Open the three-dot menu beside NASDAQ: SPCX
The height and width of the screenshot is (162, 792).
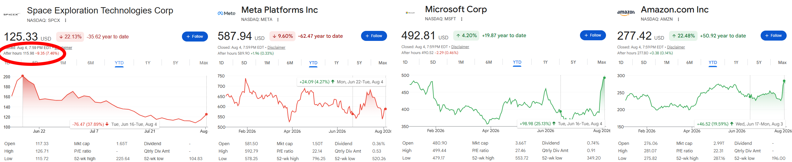(x=65, y=20)
